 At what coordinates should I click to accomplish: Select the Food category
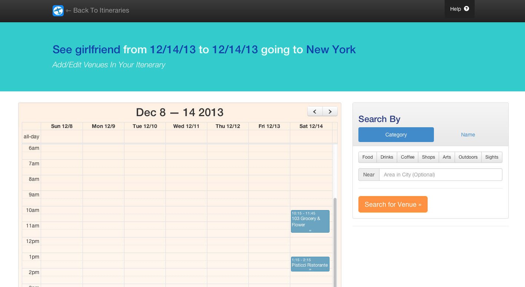(x=368, y=157)
